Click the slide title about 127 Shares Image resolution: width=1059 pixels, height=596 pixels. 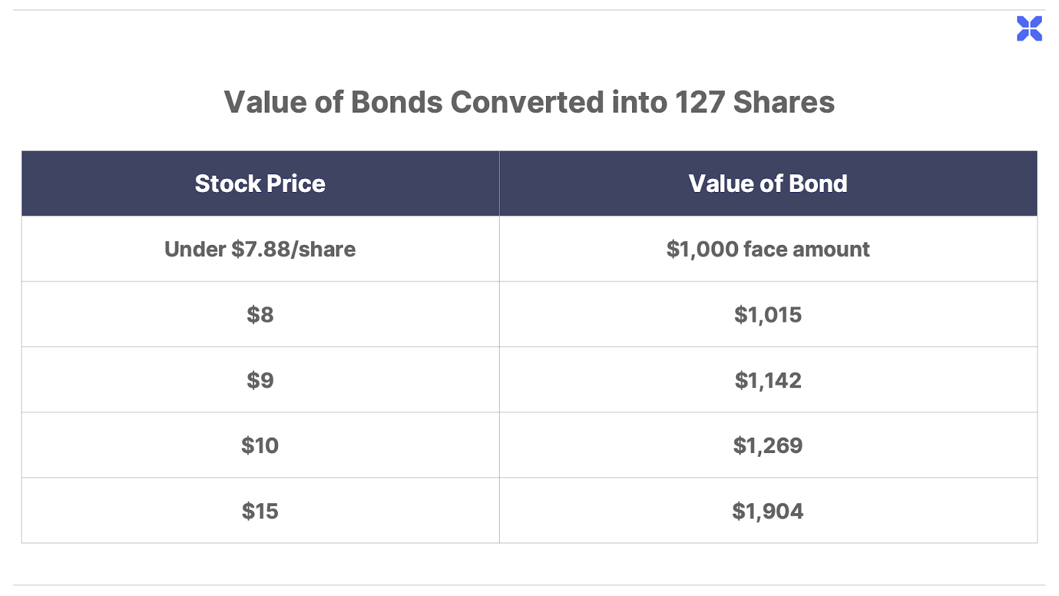click(529, 103)
